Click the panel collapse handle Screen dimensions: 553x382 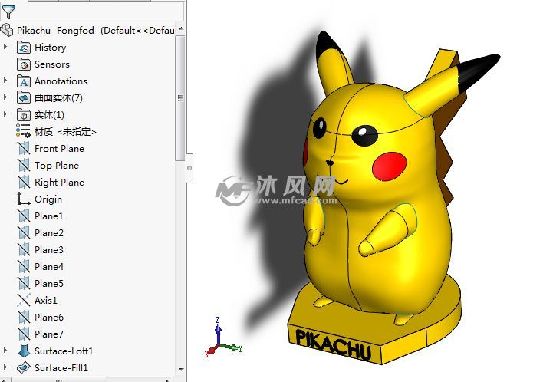[189, 168]
